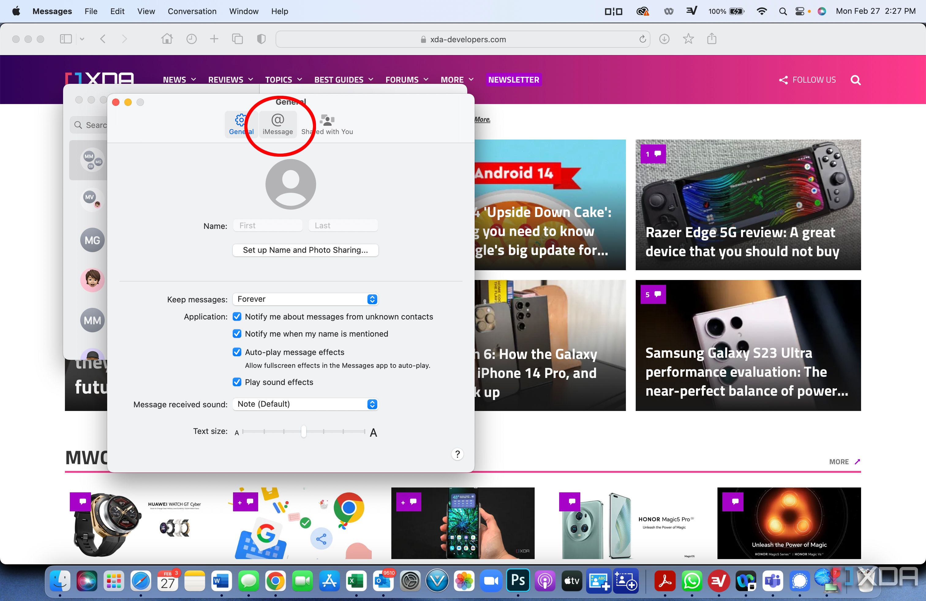Click the FaceTime icon in Dock

[x=303, y=581]
